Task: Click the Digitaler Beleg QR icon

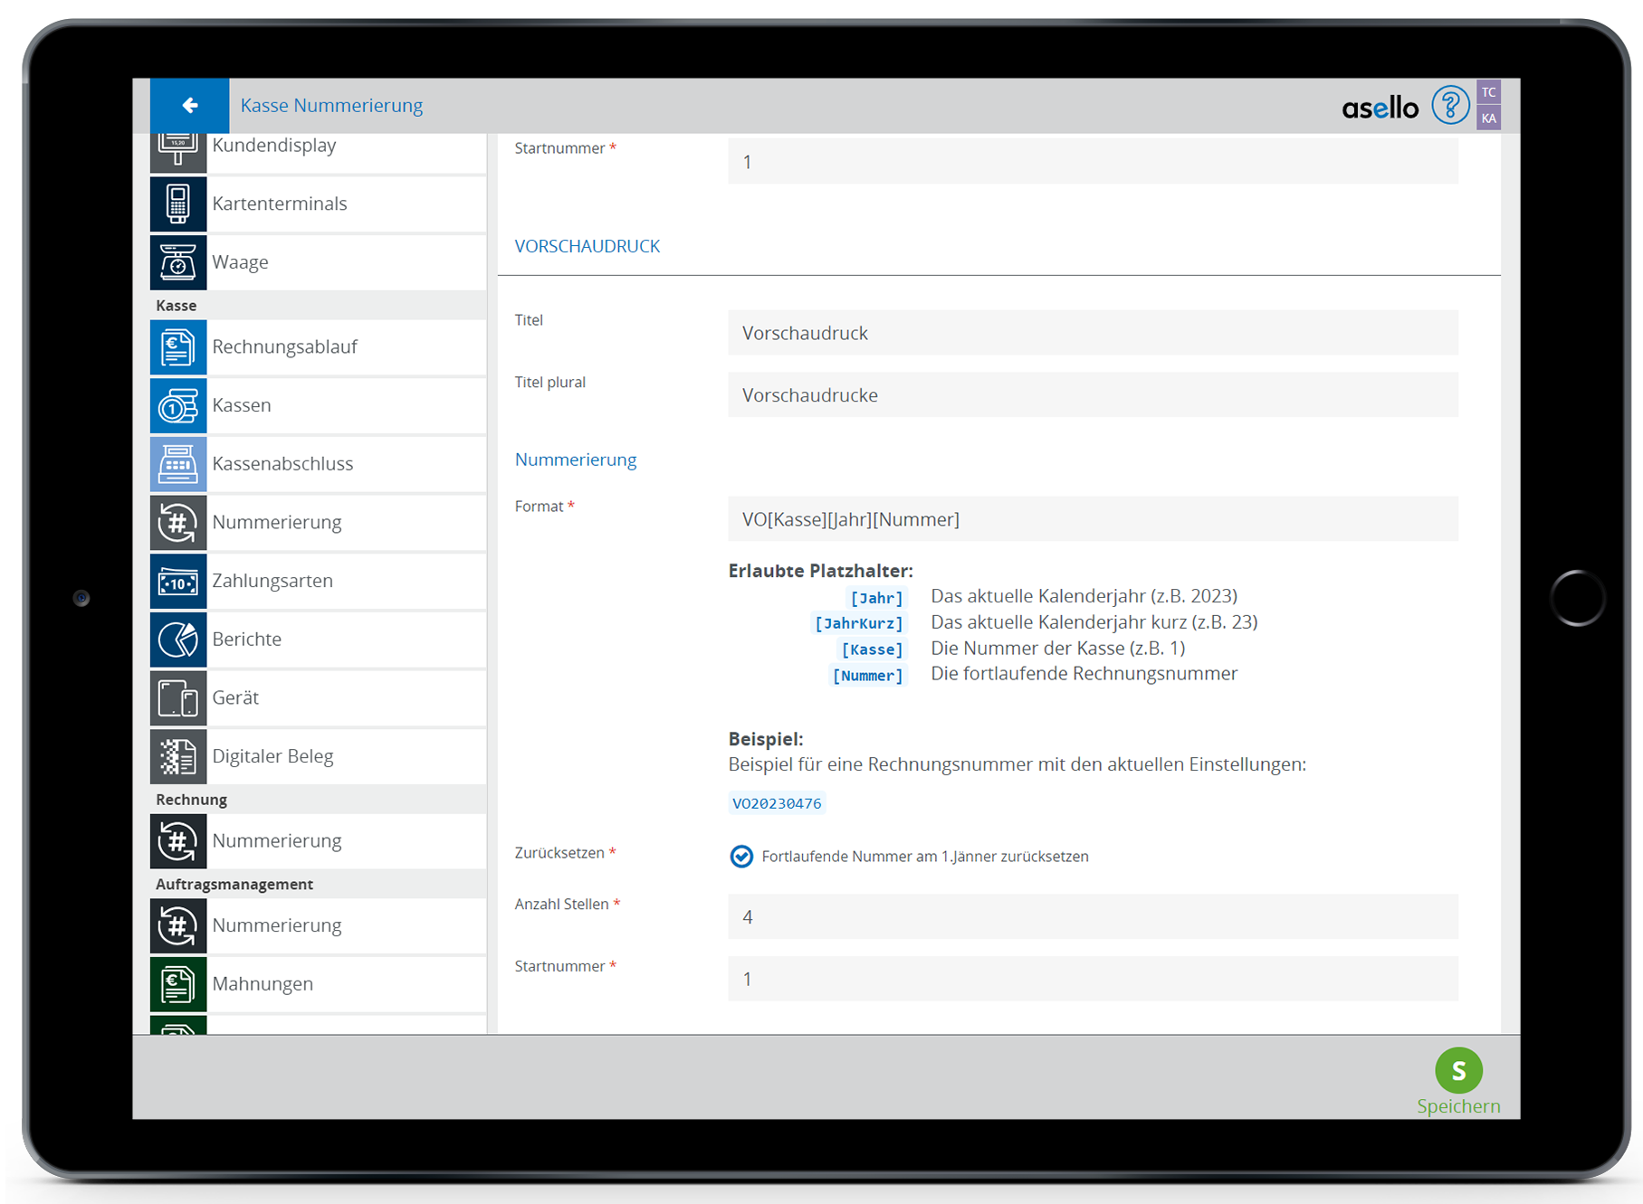Action: point(178,757)
